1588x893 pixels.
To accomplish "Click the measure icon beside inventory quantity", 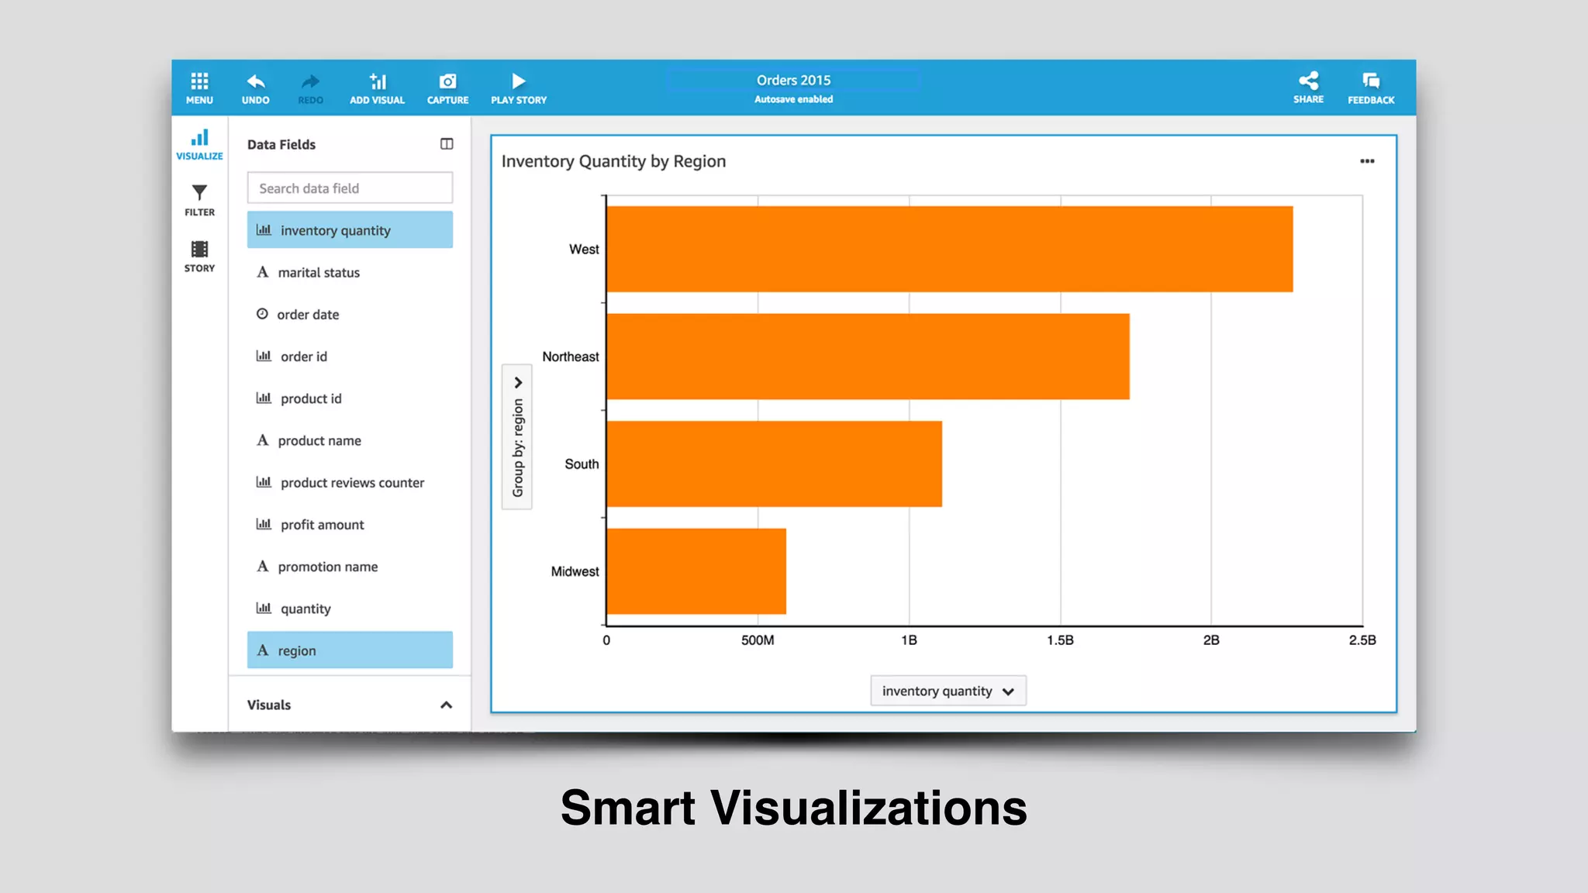I will point(264,229).
